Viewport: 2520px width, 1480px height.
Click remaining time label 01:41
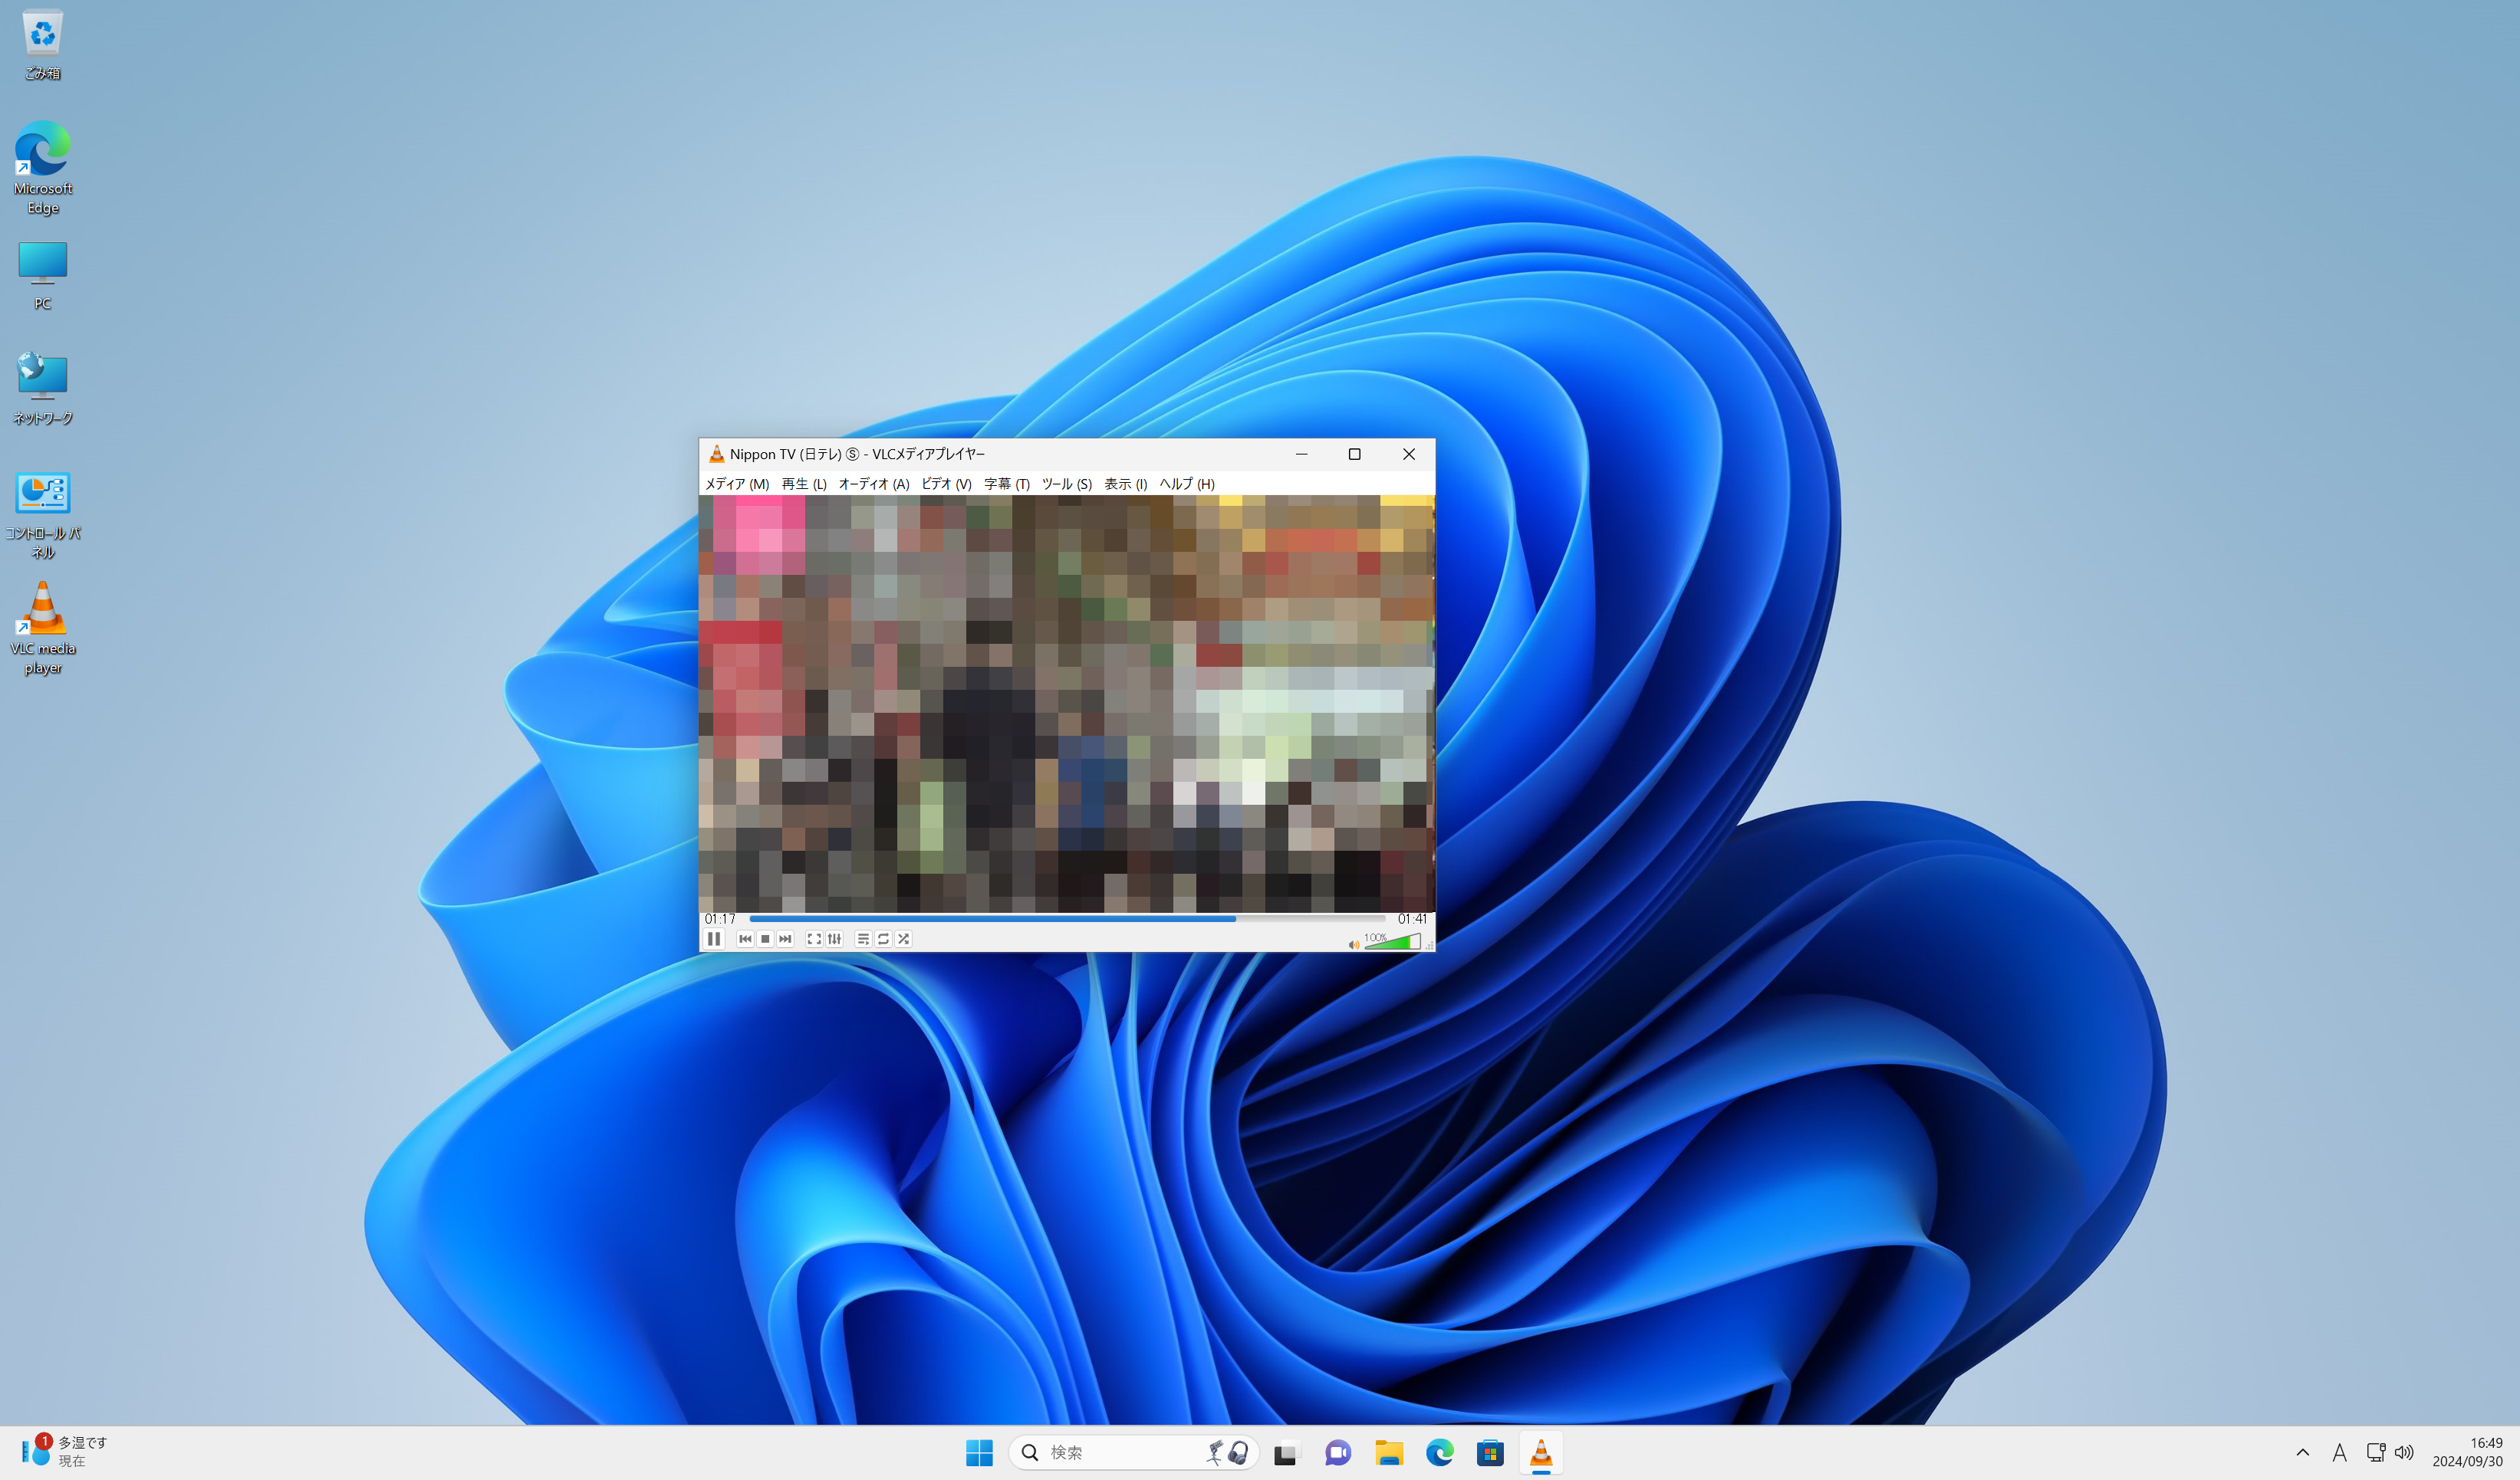point(1412,918)
